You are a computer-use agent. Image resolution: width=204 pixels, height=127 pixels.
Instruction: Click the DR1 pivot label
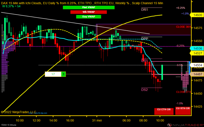[x=145, y=10]
